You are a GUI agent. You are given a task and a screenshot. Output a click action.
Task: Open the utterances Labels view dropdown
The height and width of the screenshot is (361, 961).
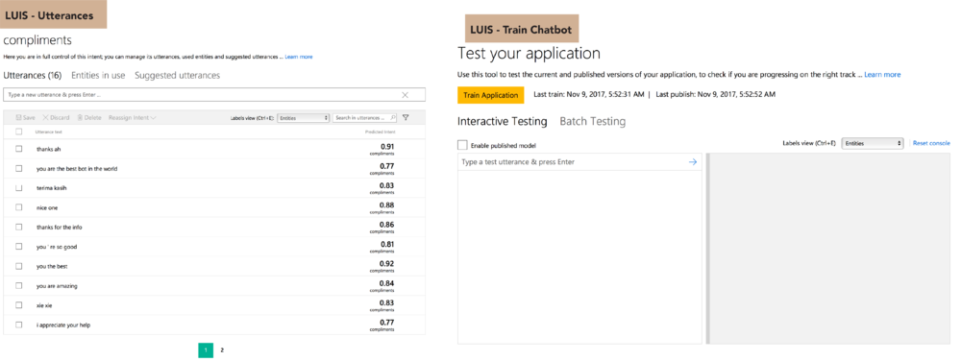[x=304, y=117]
